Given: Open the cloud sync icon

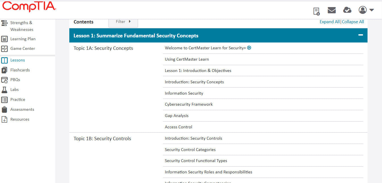Looking at the screenshot, I should [347, 10].
